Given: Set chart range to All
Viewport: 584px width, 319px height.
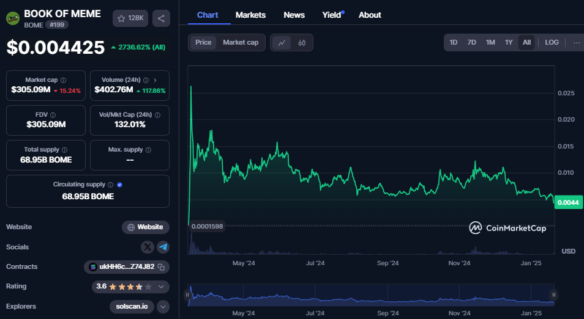Looking at the screenshot, I should click(526, 42).
